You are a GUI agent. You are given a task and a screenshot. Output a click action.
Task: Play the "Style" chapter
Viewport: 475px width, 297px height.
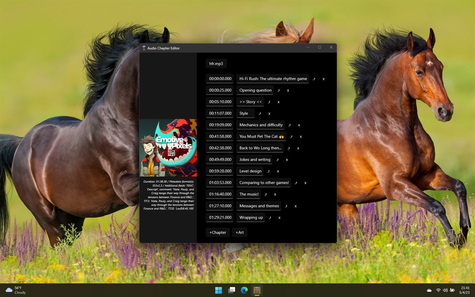(x=259, y=113)
